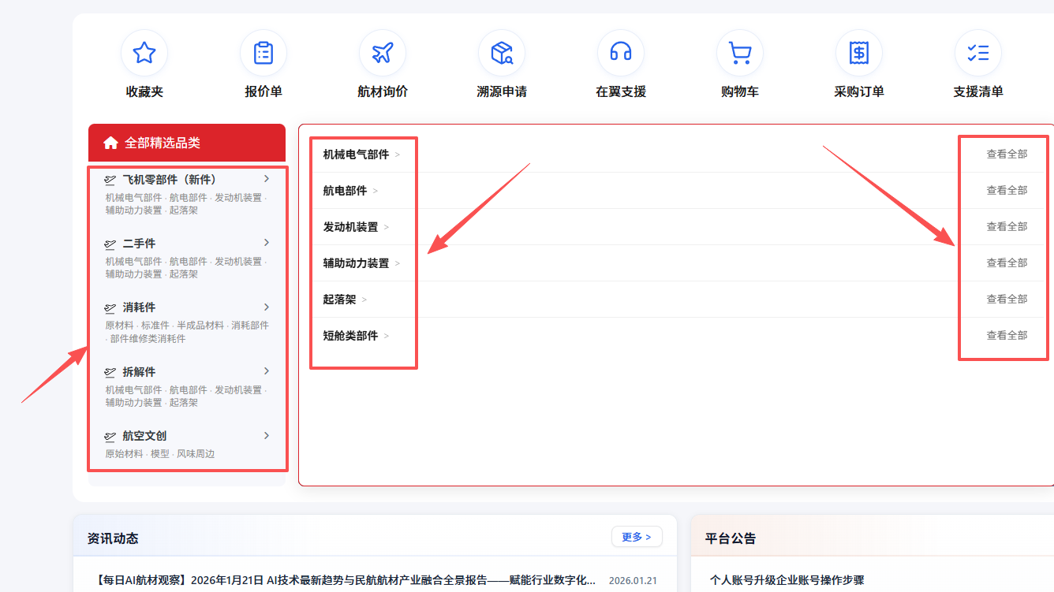Click the 在翼支援 headset icon
This screenshot has width=1054, height=592.
click(621, 53)
